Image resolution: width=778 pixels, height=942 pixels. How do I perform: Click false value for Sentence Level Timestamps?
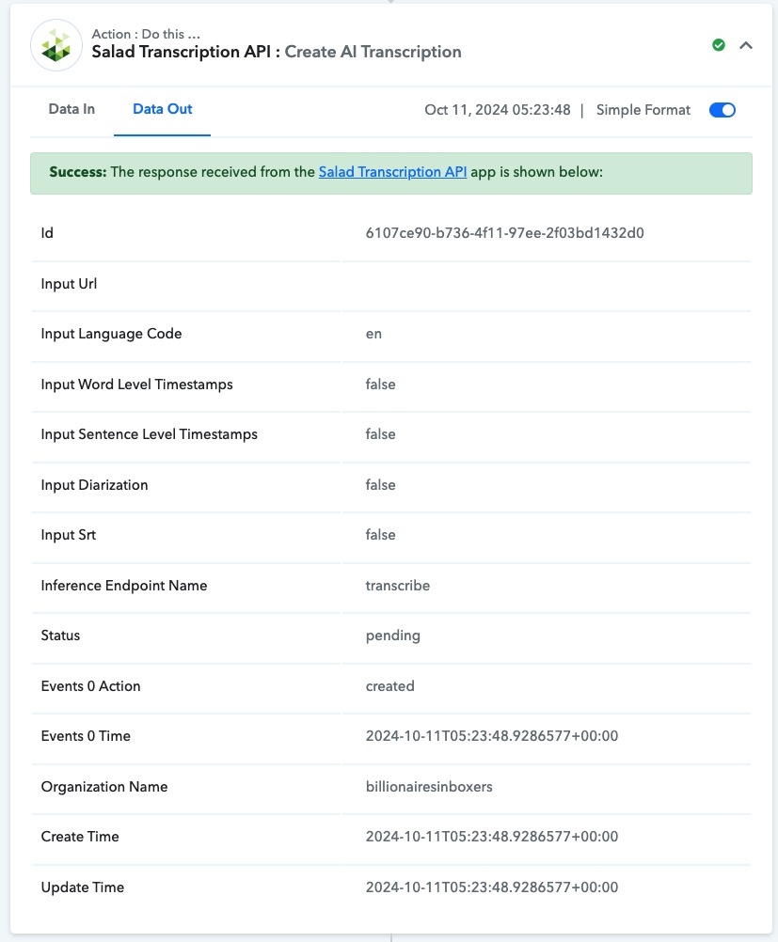click(381, 434)
